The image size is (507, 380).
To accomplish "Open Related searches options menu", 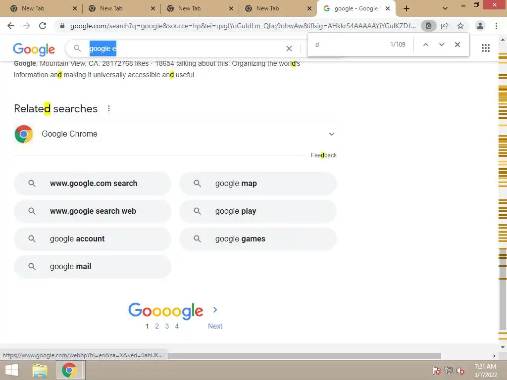I will pos(109,108).
